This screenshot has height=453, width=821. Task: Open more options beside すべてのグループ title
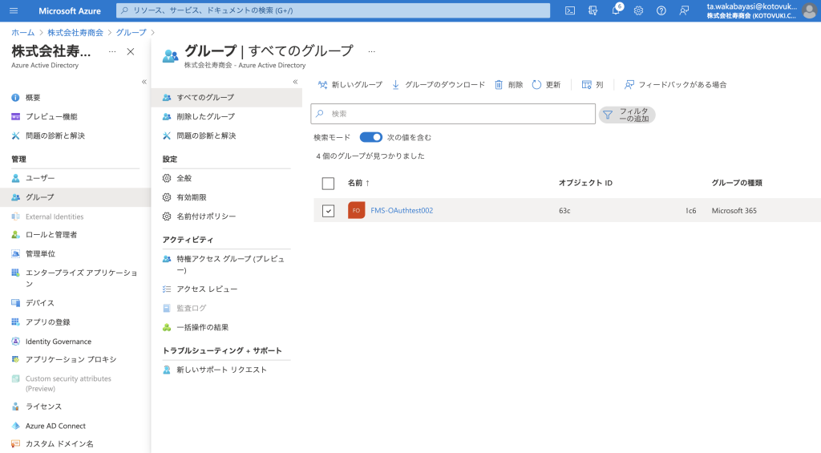click(x=371, y=51)
